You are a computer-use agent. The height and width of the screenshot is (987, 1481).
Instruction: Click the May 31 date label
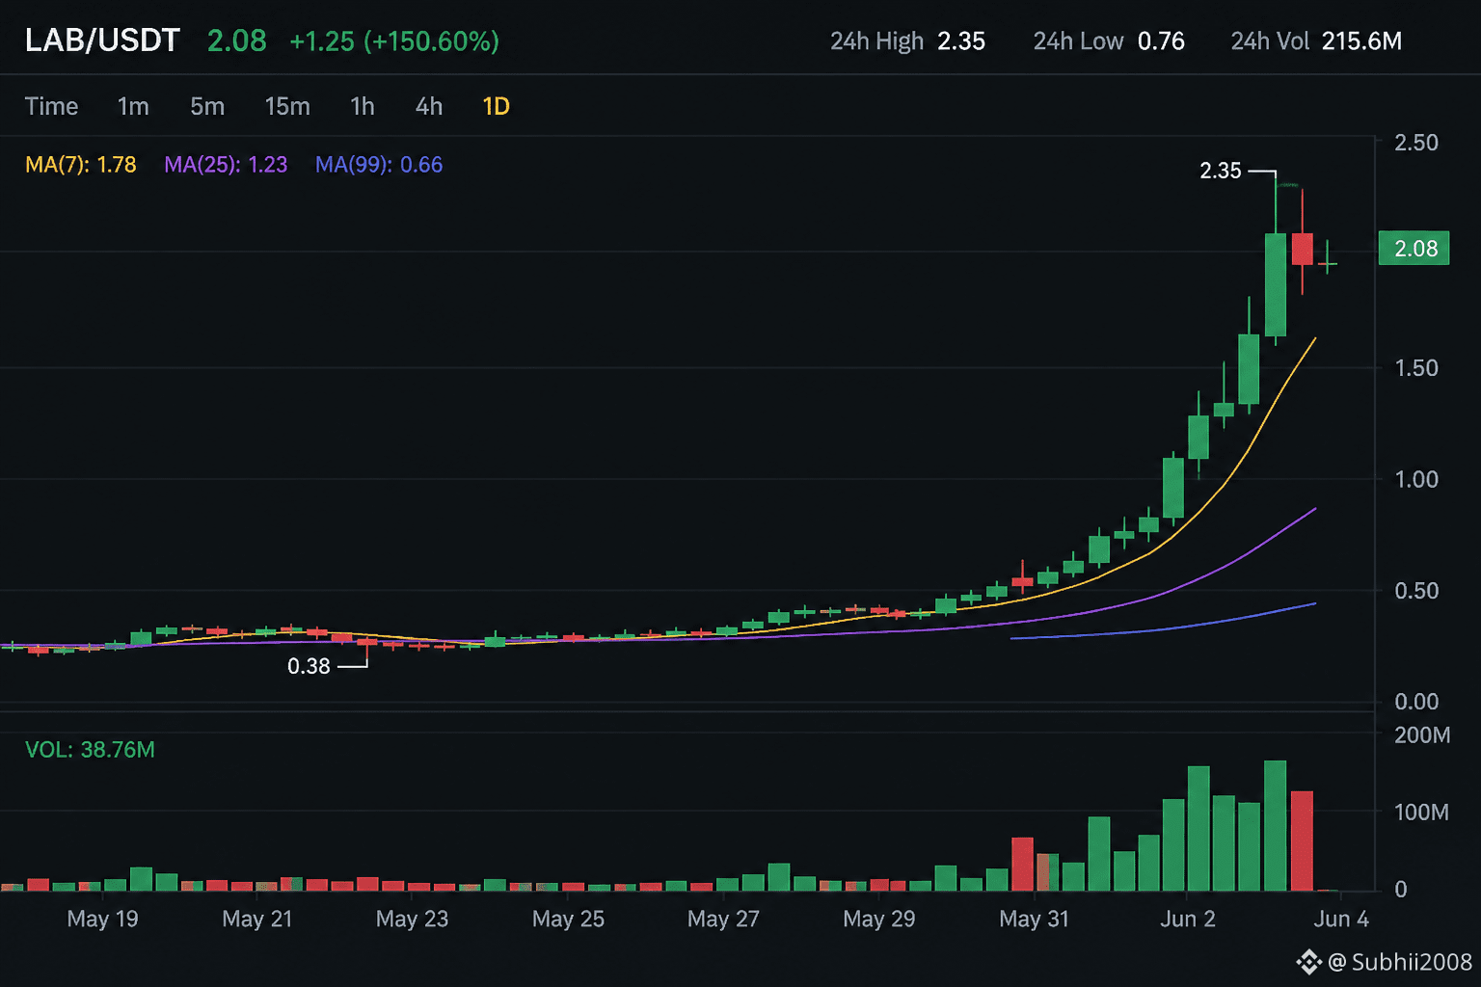[1034, 919]
